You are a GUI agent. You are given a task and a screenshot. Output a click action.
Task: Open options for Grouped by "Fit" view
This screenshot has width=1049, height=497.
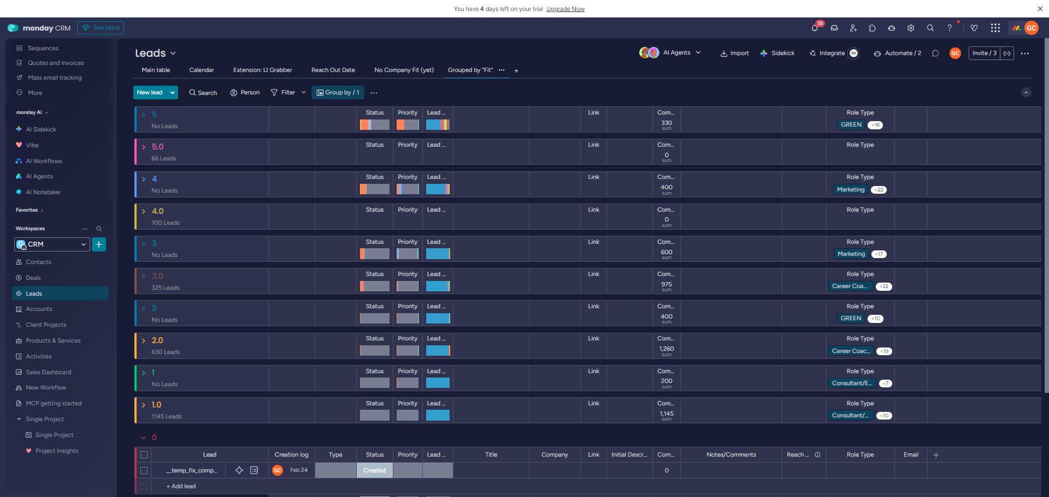point(502,70)
